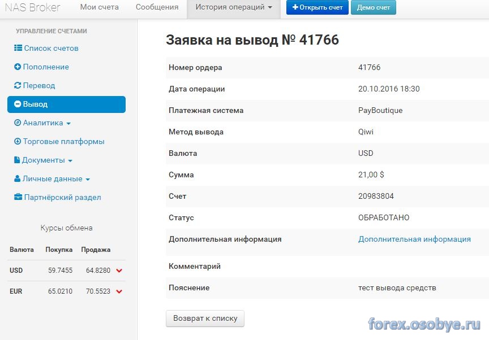
Task: Click the Номер ордера row label
Action: click(x=195, y=68)
